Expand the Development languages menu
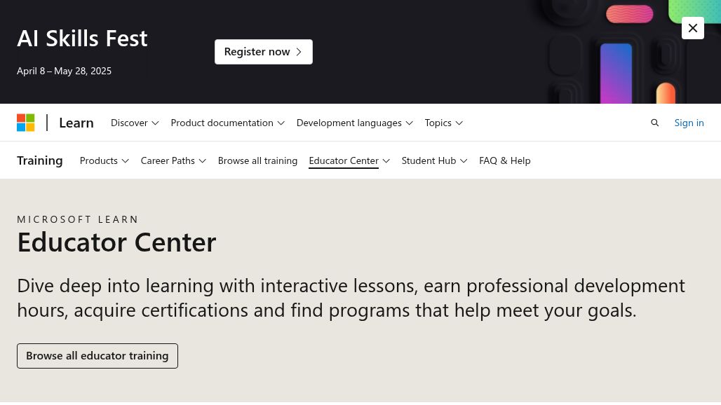The image size is (721, 405). (x=354, y=123)
